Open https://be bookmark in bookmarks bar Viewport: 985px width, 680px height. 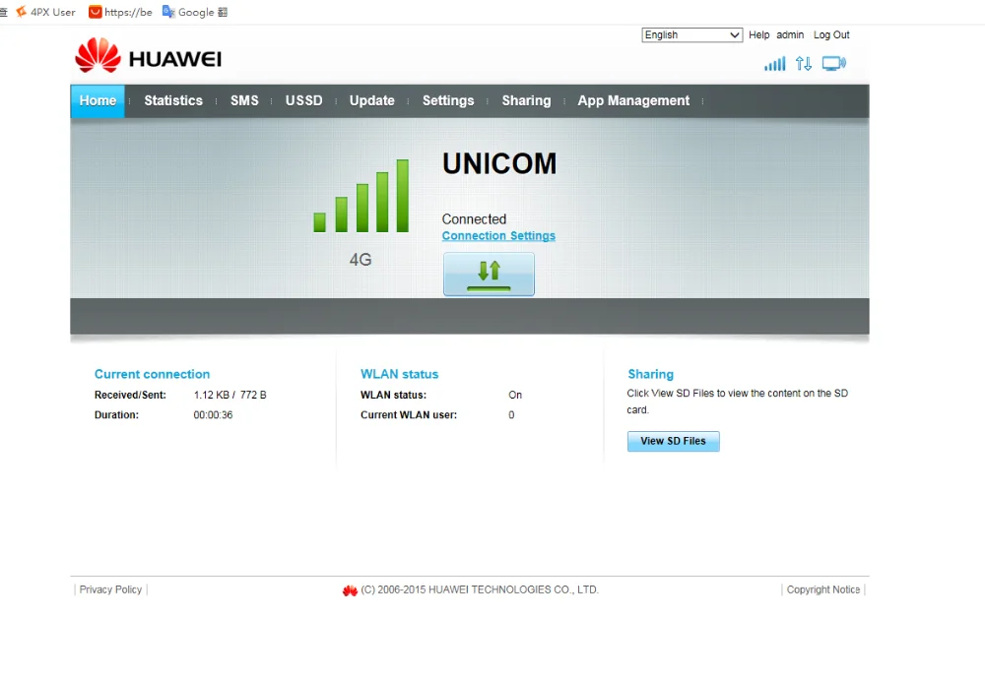coord(120,12)
